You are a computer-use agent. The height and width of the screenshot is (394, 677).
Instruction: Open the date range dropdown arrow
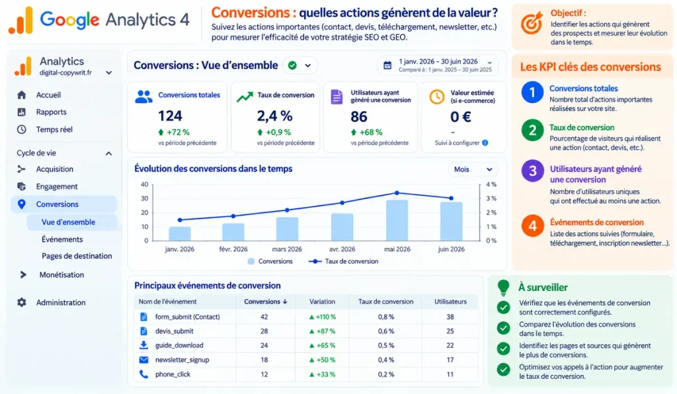click(490, 63)
